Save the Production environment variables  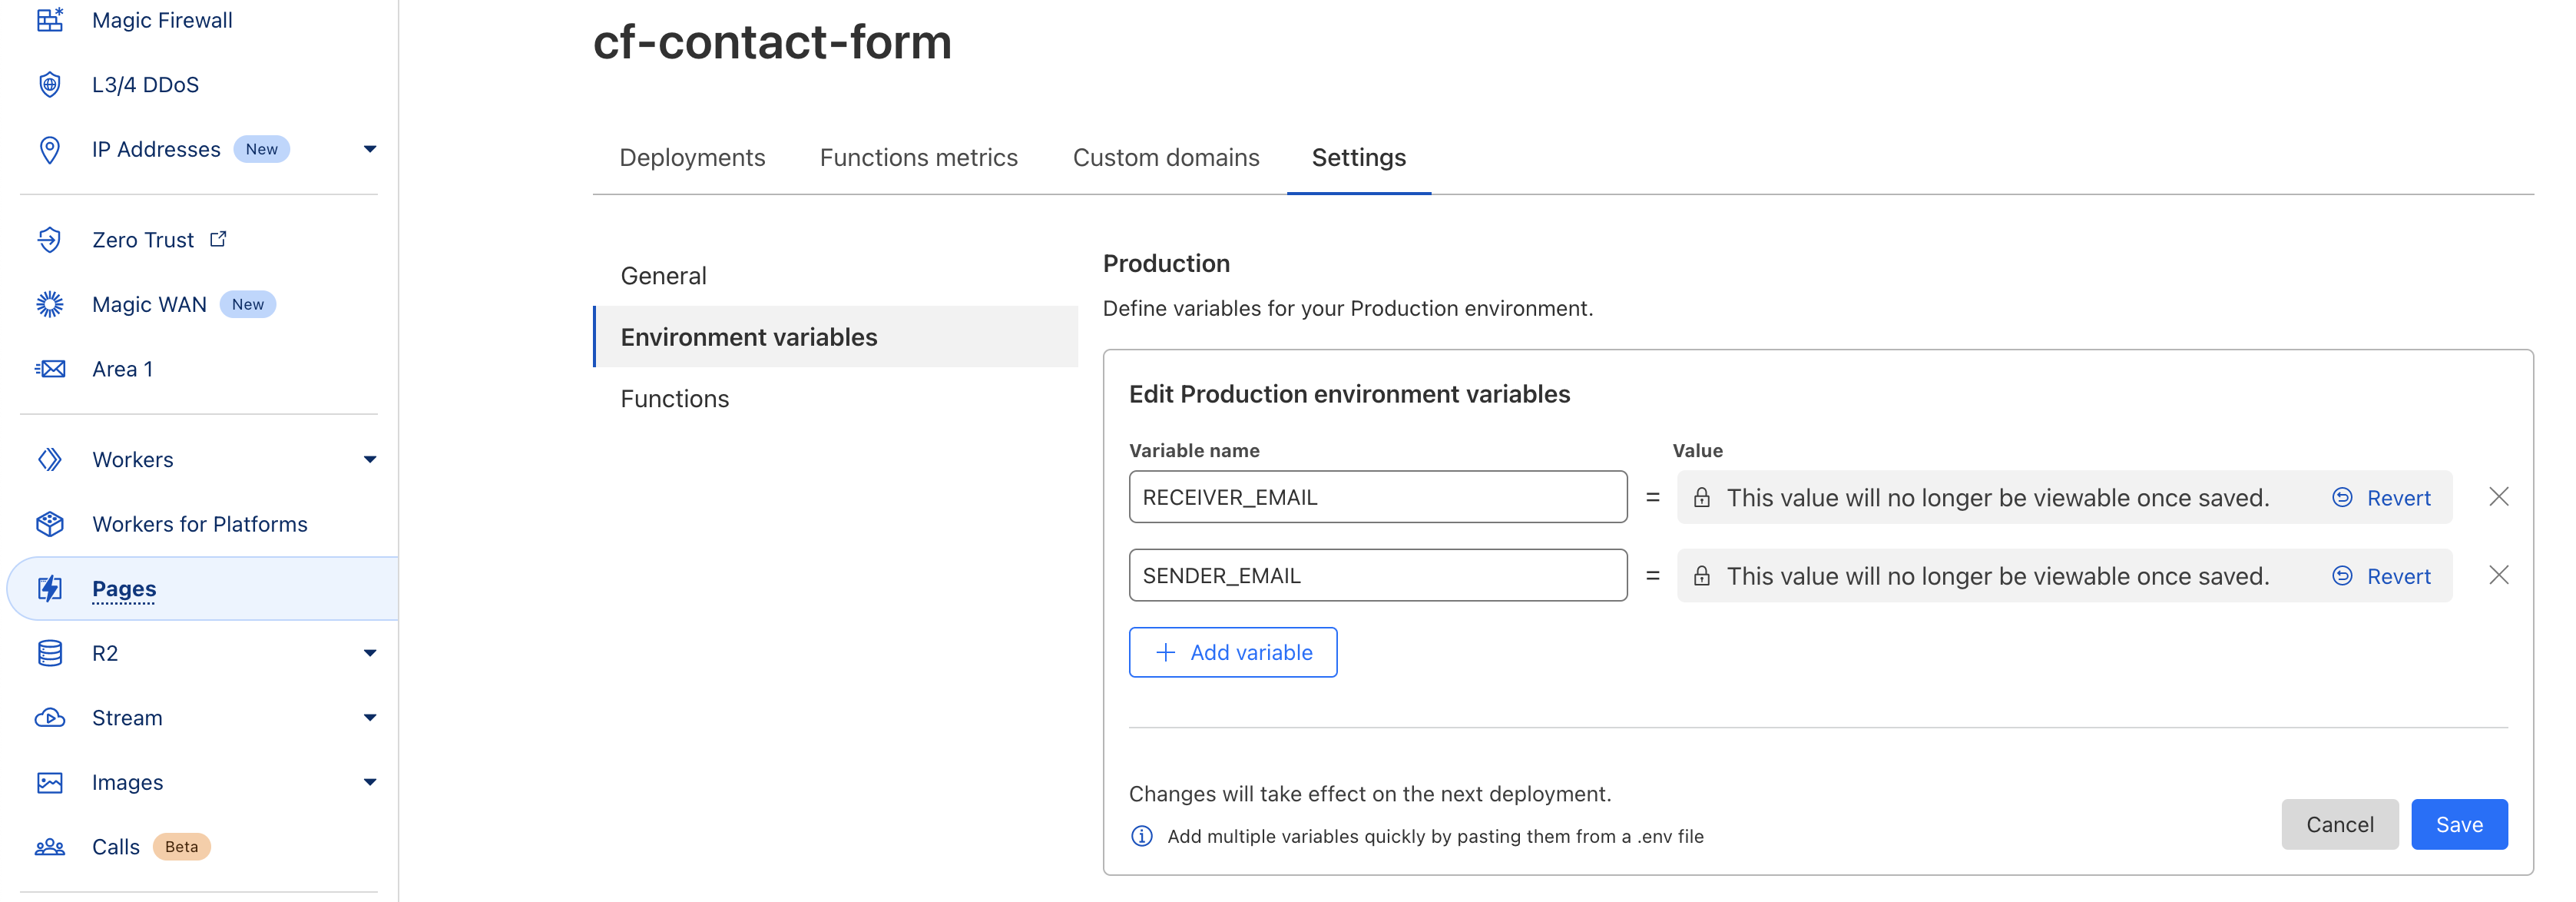tap(2459, 824)
